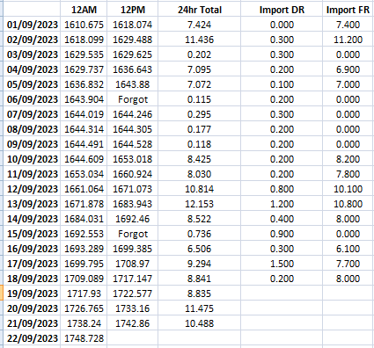Select the date cell 19/09/2023
The width and height of the screenshot is (374, 348).
coord(32,294)
